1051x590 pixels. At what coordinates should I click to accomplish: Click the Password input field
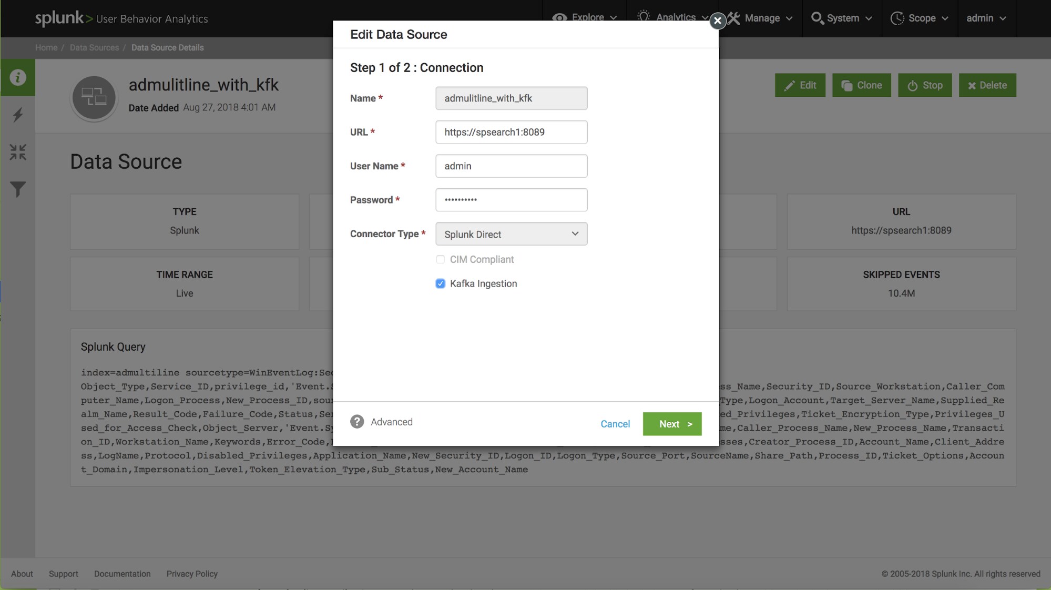(511, 200)
